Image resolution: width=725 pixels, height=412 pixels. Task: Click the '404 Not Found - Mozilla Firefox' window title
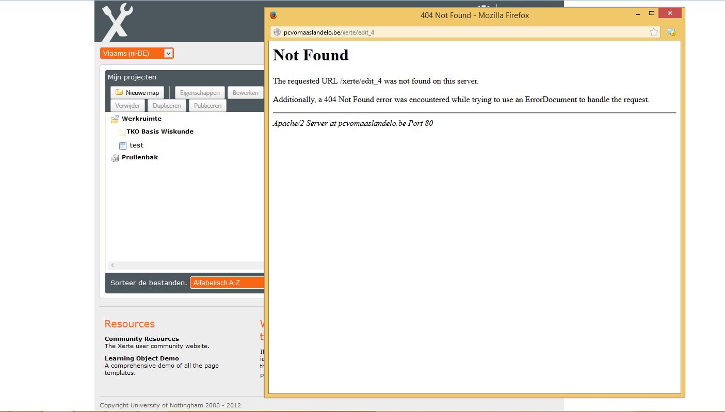(x=475, y=15)
